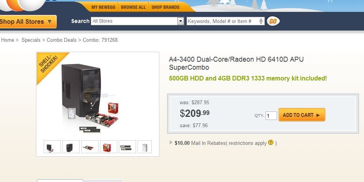The image size is (364, 182).
Task: Click the GO search button
Action: pos(273,21)
